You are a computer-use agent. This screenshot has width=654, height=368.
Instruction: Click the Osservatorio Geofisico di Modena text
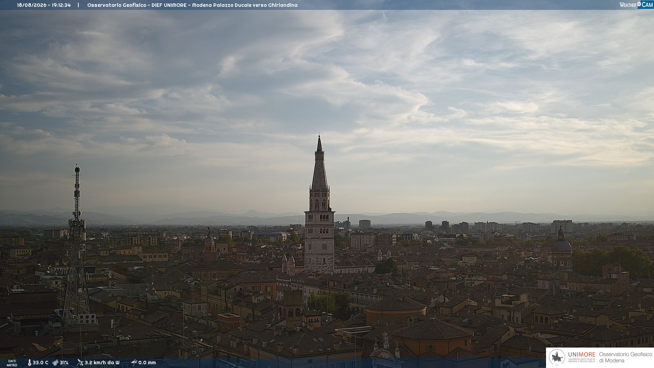(625, 357)
